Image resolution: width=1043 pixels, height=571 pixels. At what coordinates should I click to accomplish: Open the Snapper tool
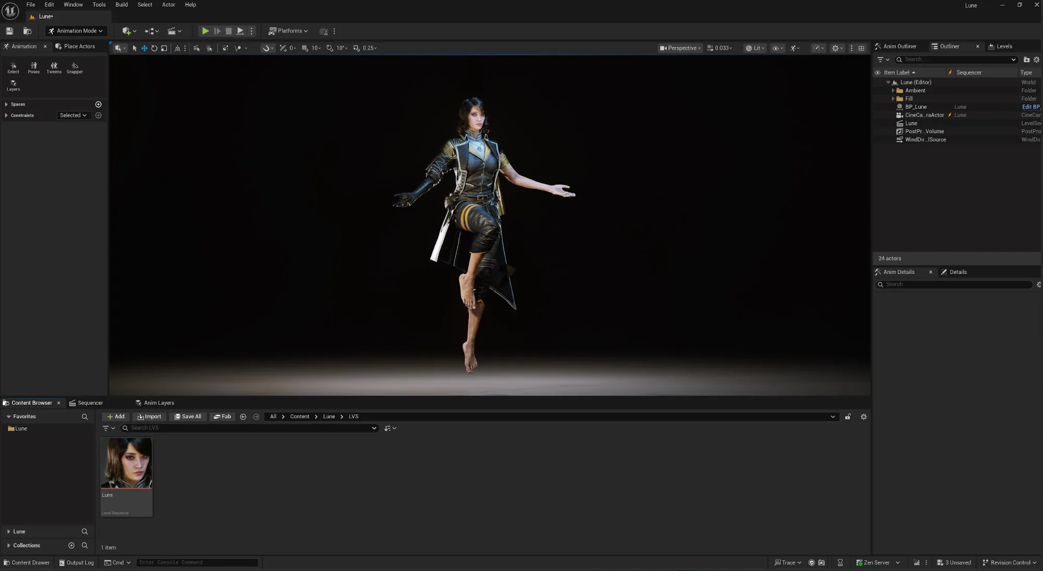click(x=74, y=68)
